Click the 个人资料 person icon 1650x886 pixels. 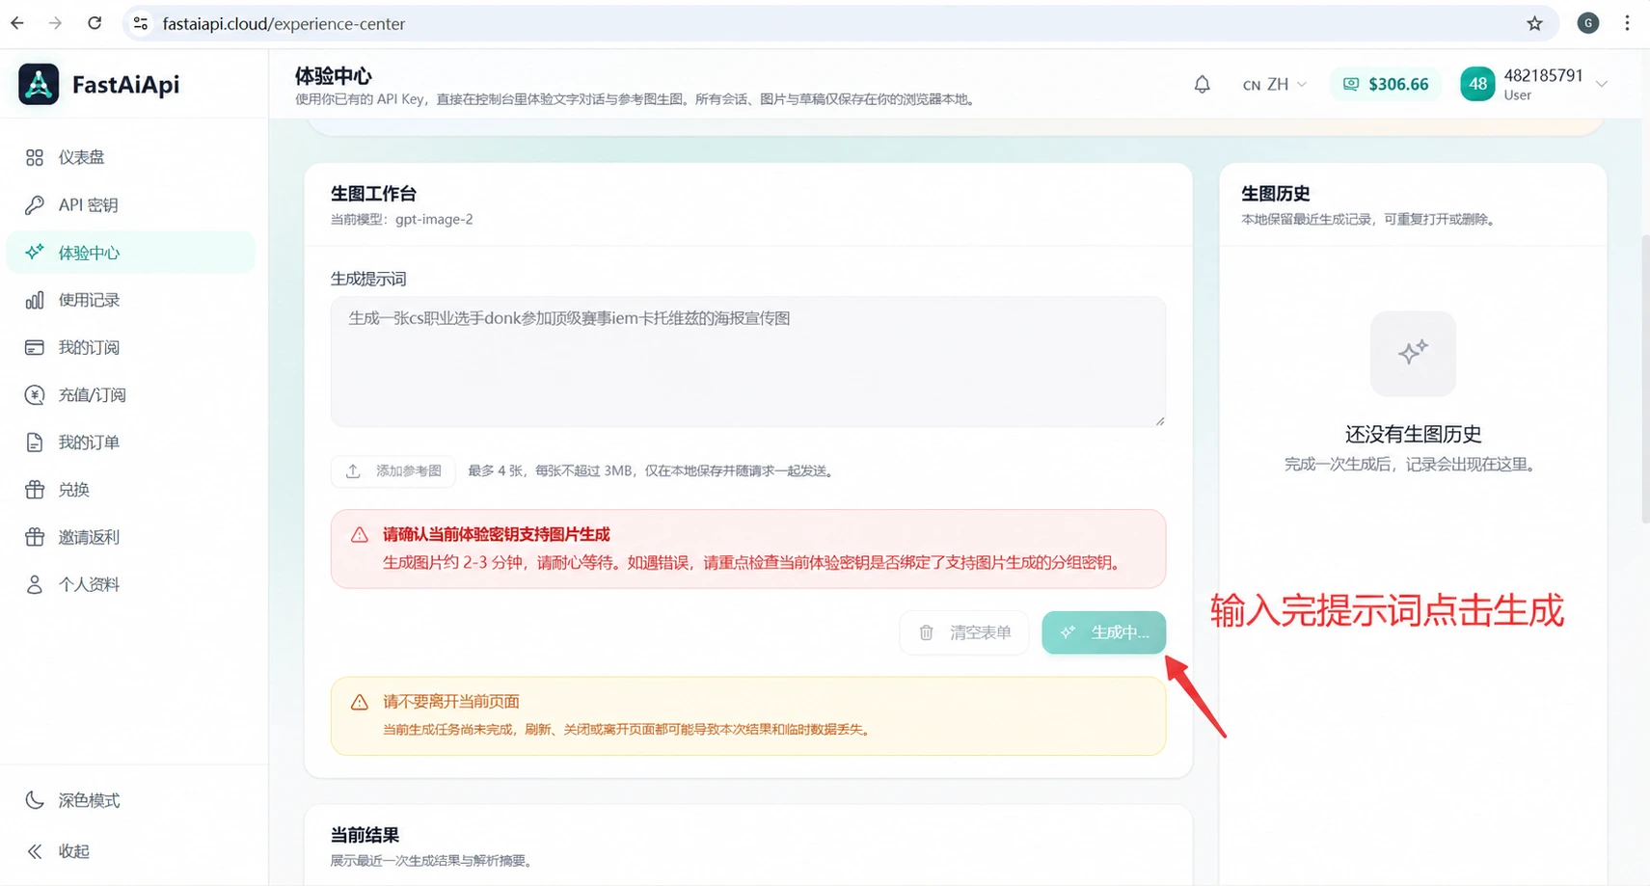click(35, 584)
